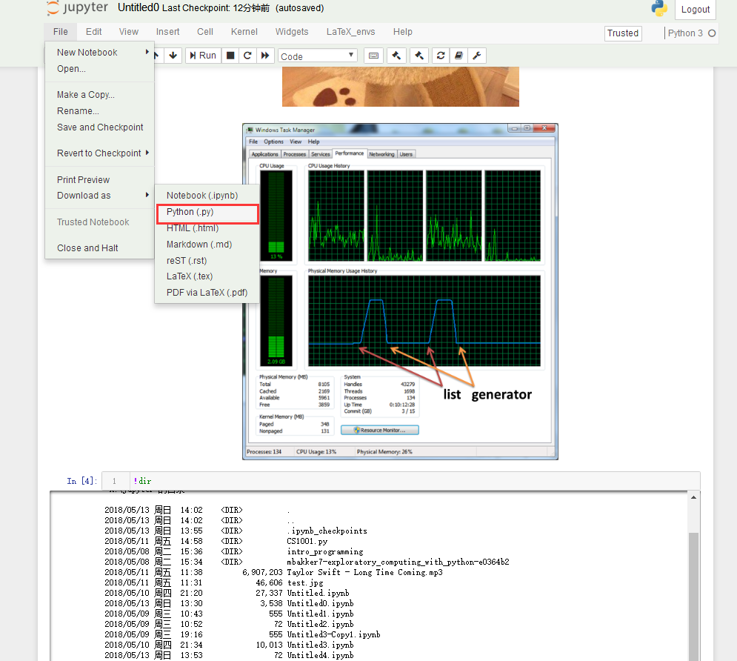Open the View menu
Image resolution: width=737 pixels, height=661 pixels.
[128, 32]
